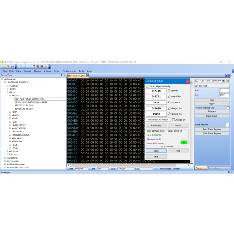234x234 pixels.
Task: Click the Main Km value field 167116
Action: [156, 91]
